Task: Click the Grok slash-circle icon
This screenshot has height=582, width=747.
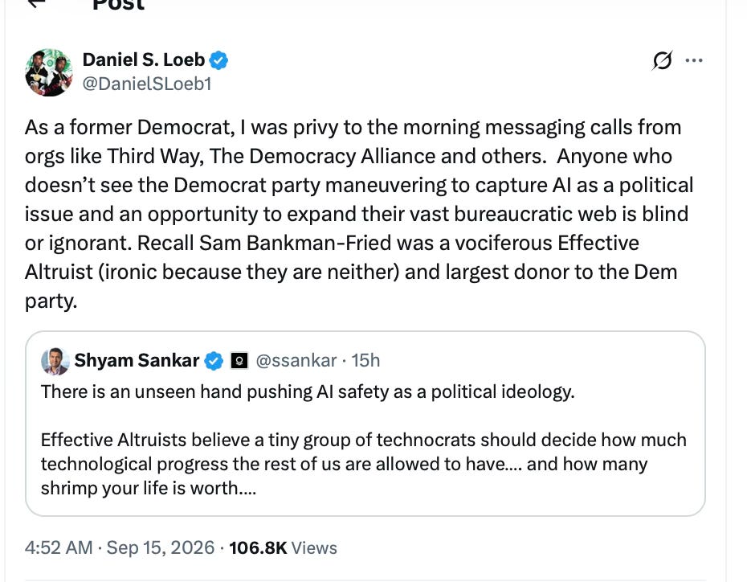Action: pyautogui.click(x=662, y=60)
